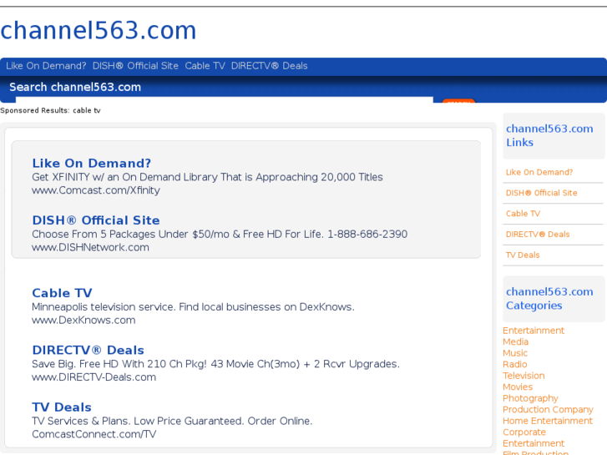Open sidebar link 'TV Deals'
This screenshot has width=607, height=455.
pyautogui.click(x=523, y=255)
